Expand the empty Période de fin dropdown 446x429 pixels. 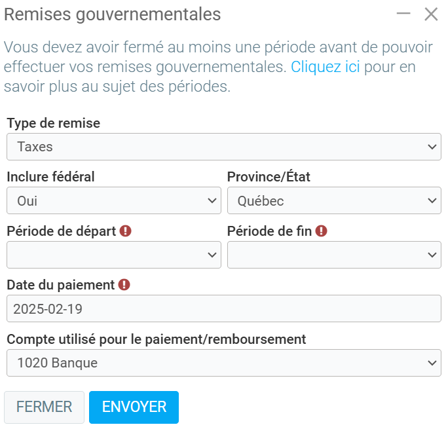click(334, 254)
